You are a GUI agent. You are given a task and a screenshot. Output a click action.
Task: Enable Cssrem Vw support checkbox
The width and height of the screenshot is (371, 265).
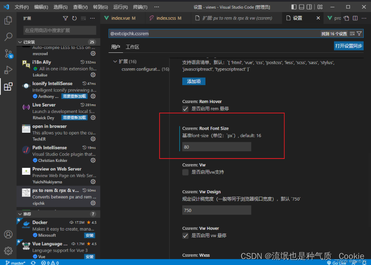pyautogui.click(x=185, y=172)
